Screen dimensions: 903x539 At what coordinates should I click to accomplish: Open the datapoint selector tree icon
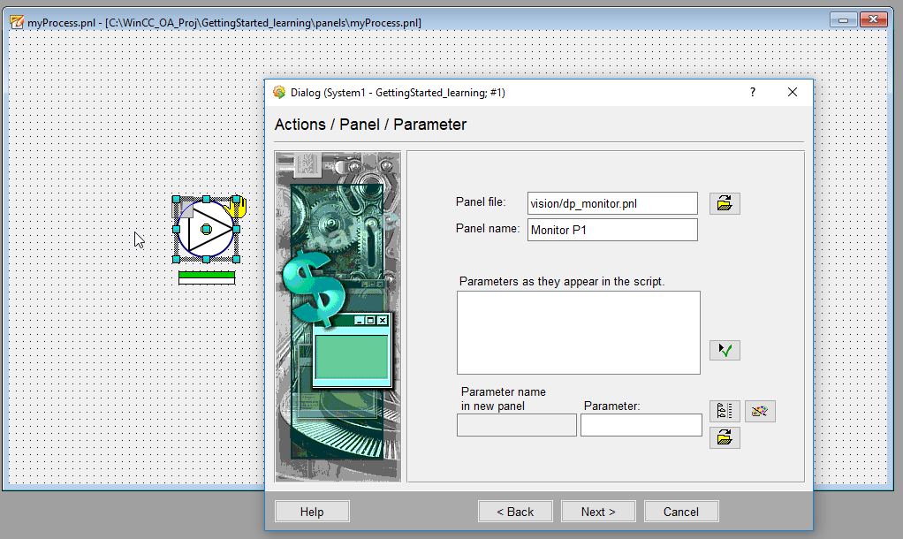[725, 411]
